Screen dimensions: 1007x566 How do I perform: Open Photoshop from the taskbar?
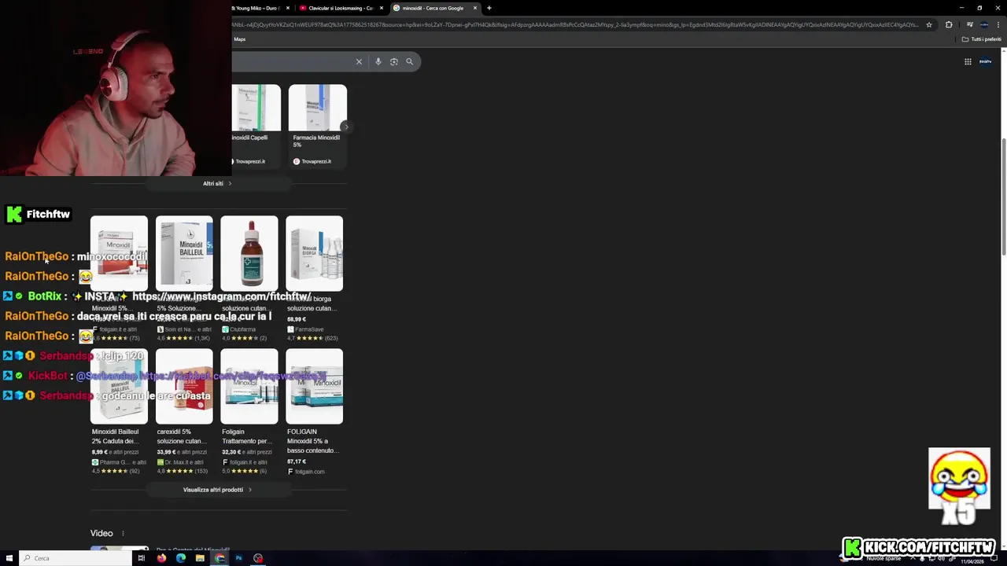click(x=238, y=558)
